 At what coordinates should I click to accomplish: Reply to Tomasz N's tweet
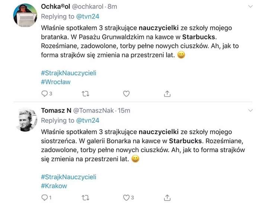pos(44,197)
